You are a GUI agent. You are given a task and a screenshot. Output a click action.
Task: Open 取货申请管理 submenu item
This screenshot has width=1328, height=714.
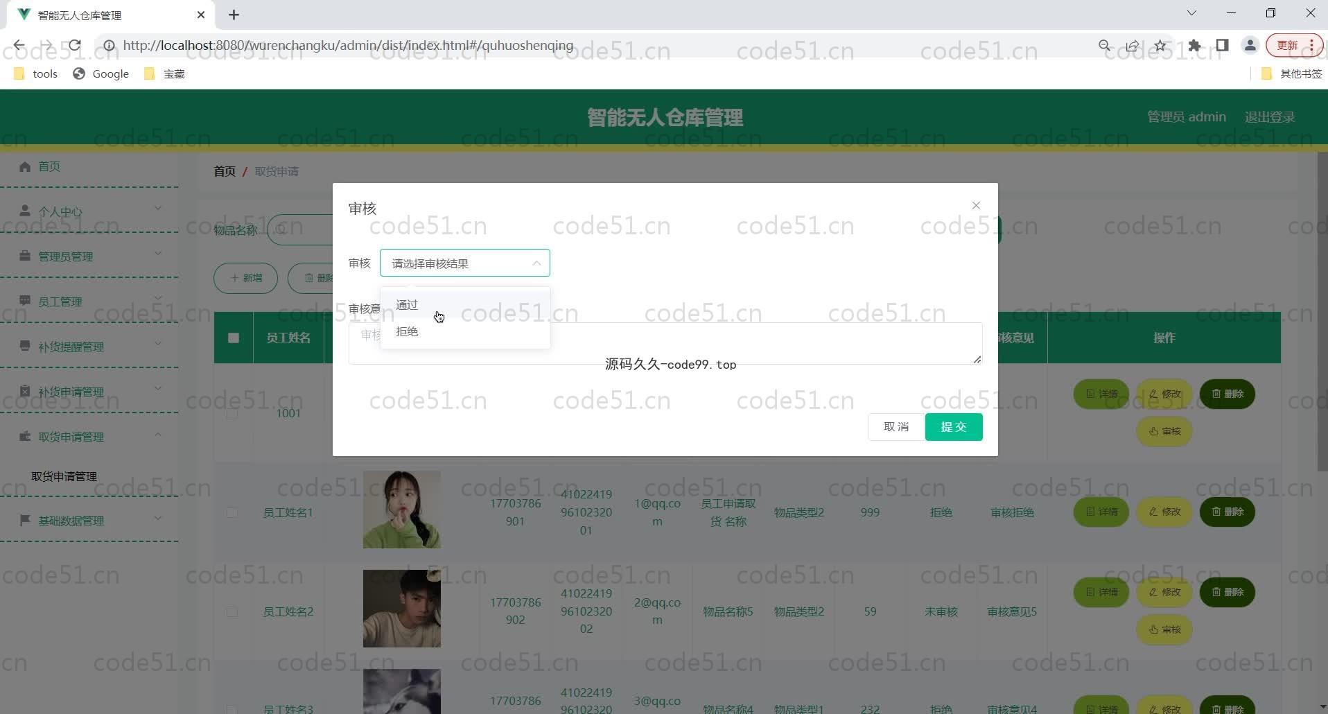pos(64,476)
